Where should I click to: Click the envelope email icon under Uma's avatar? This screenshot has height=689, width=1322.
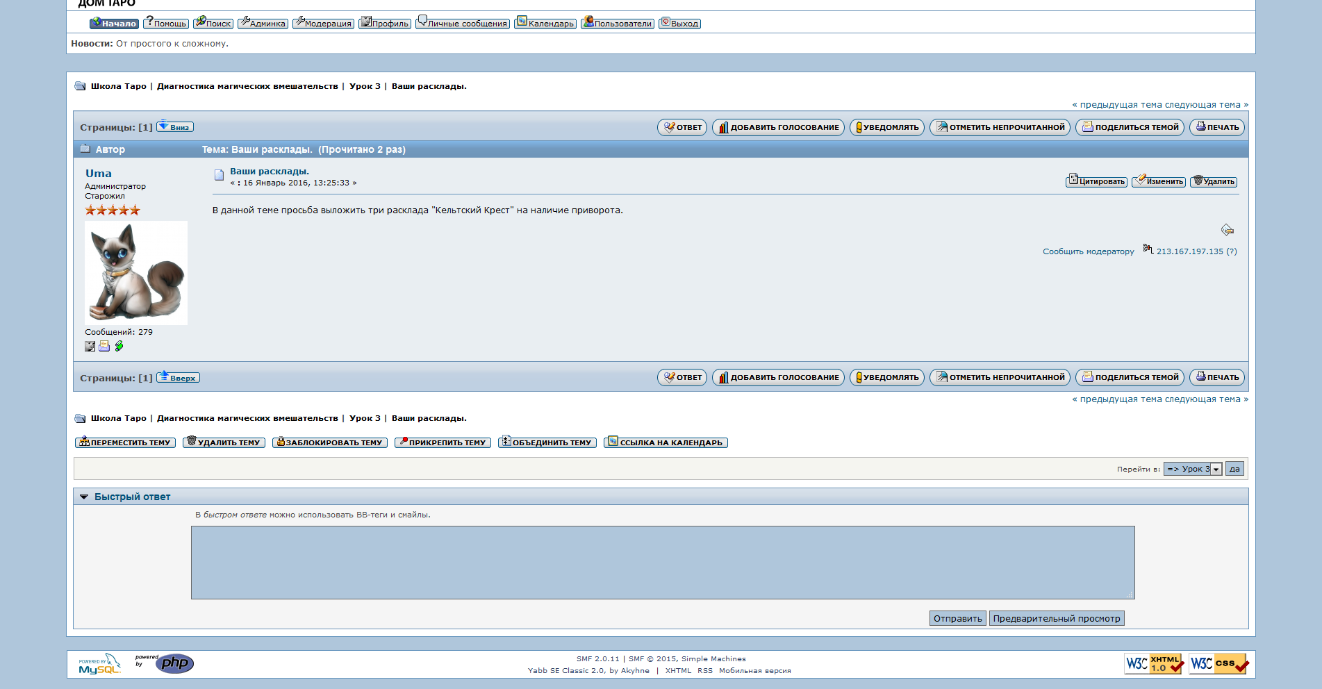point(104,346)
